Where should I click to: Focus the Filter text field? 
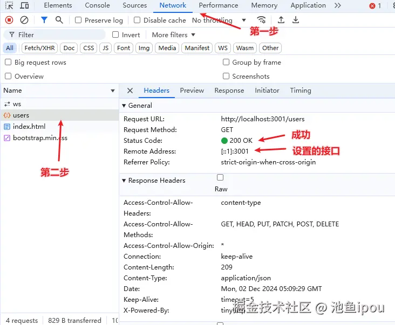(x=55, y=34)
